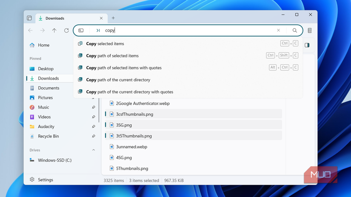Close the Downloads tab

(101, 18)
